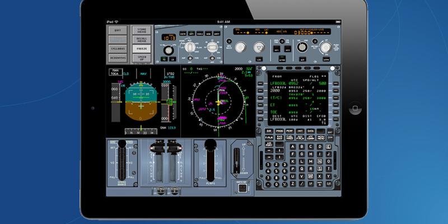
Task: Click the FCU altitude selector knob
Action: [x=302, y=47]
